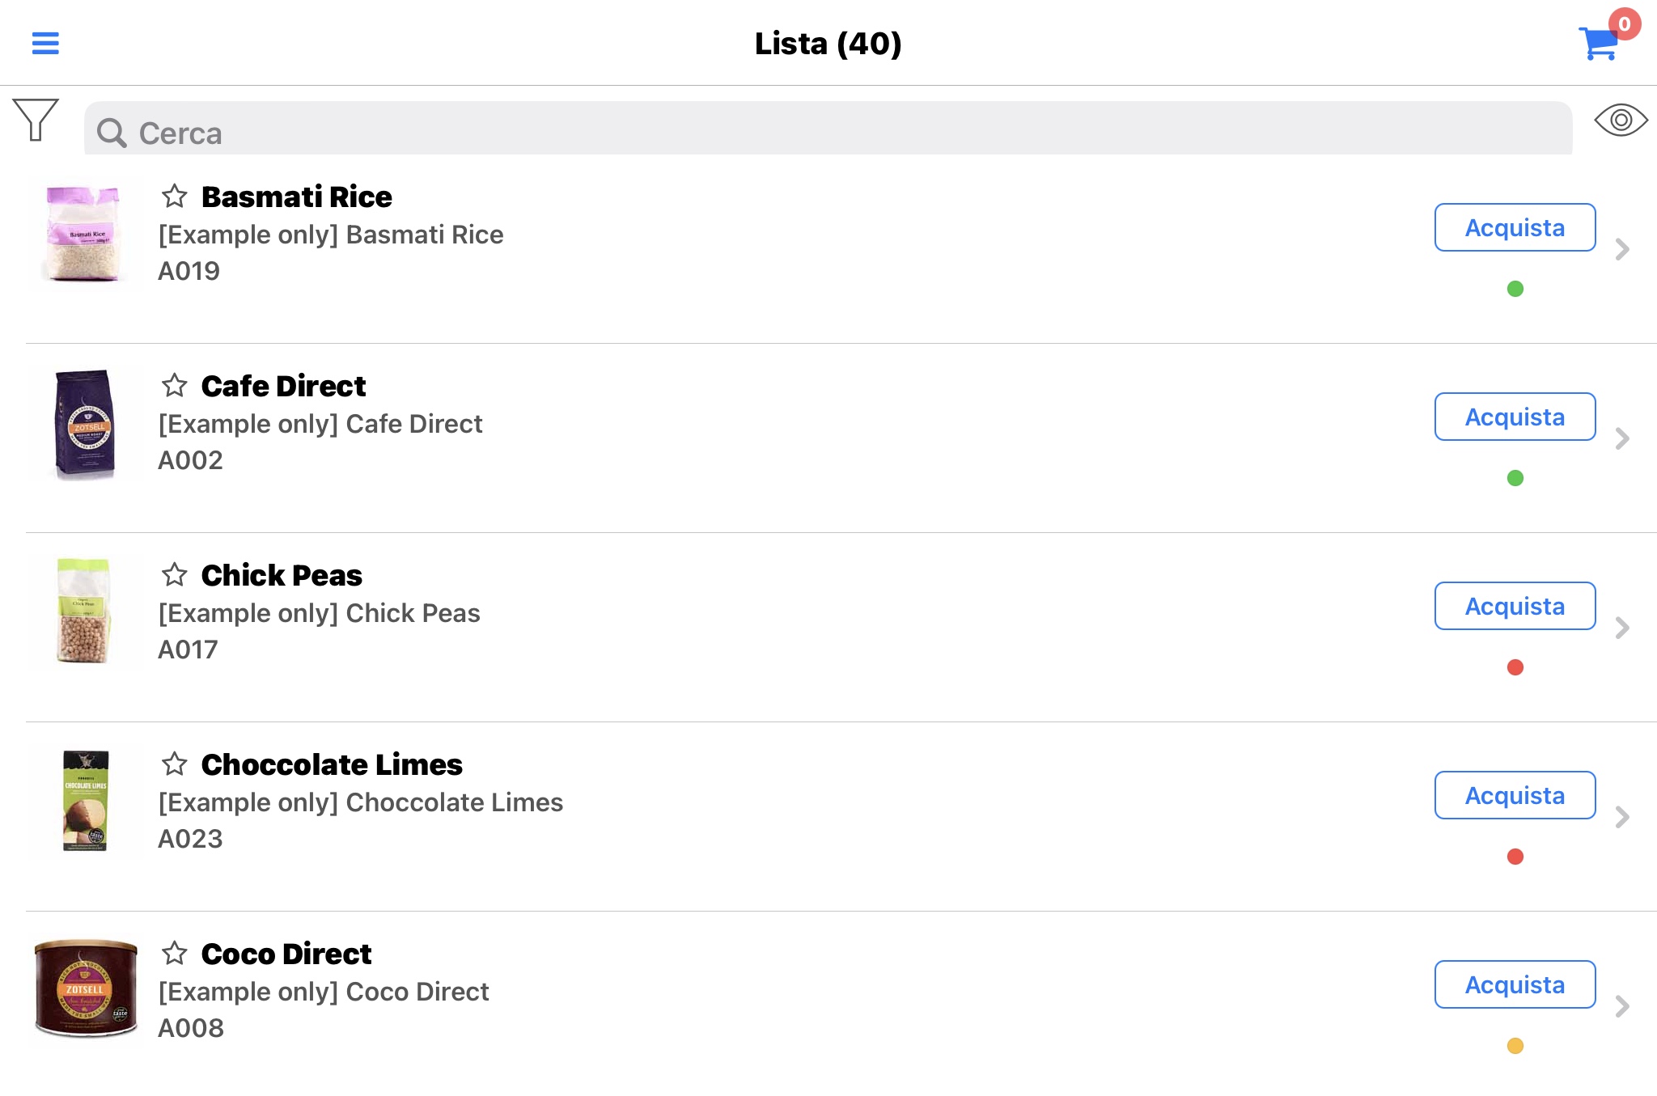Click the search magnifier icon
The image size is (1657, 1096).
pyautogui.click(x=112, y=133)
